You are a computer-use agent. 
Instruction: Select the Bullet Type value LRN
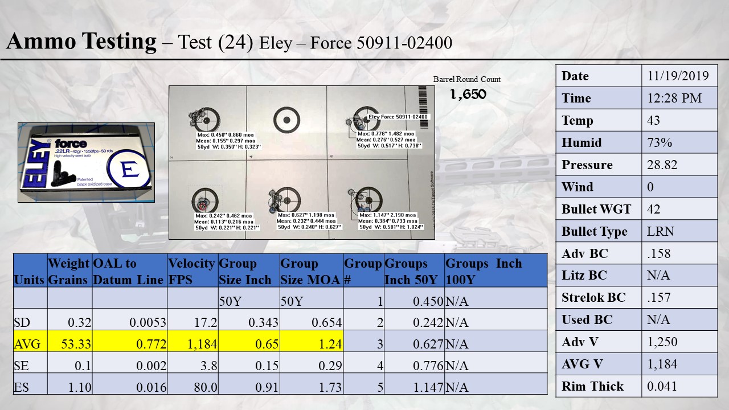[661, 231]
